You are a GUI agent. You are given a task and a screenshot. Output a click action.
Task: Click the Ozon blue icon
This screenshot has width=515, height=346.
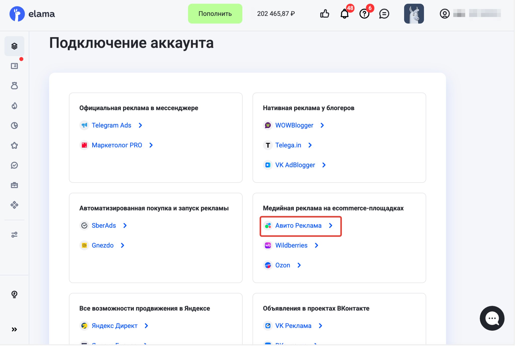[268, 265]
